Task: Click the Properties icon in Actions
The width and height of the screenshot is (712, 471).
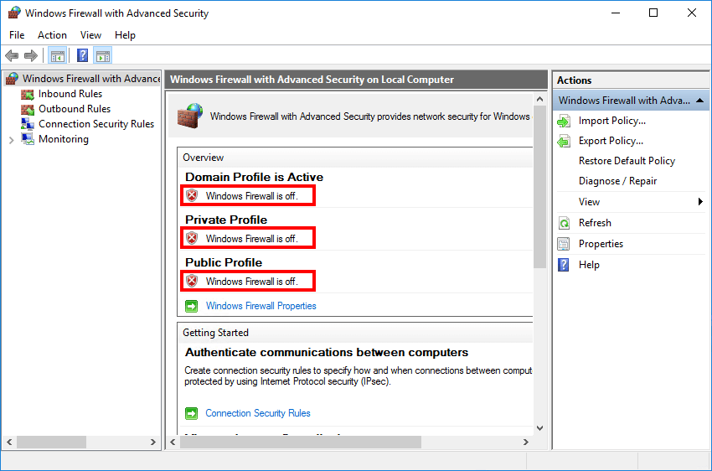Action: tap(564, 244)
